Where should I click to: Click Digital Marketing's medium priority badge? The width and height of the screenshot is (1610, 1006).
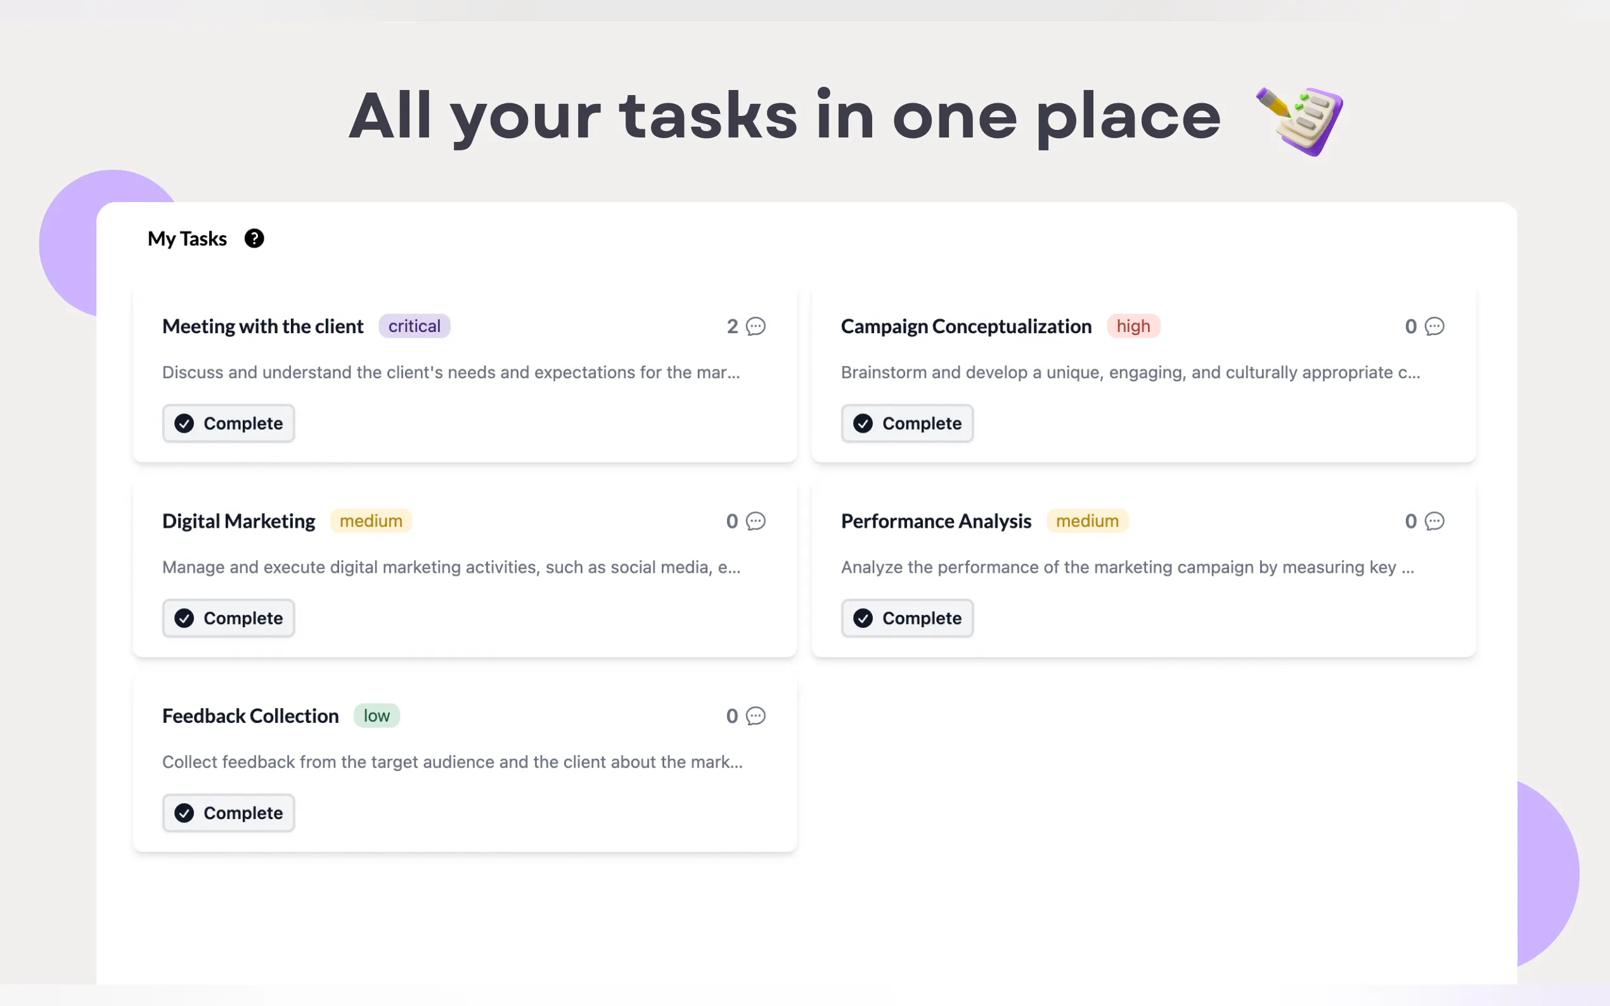click(371, 521)
